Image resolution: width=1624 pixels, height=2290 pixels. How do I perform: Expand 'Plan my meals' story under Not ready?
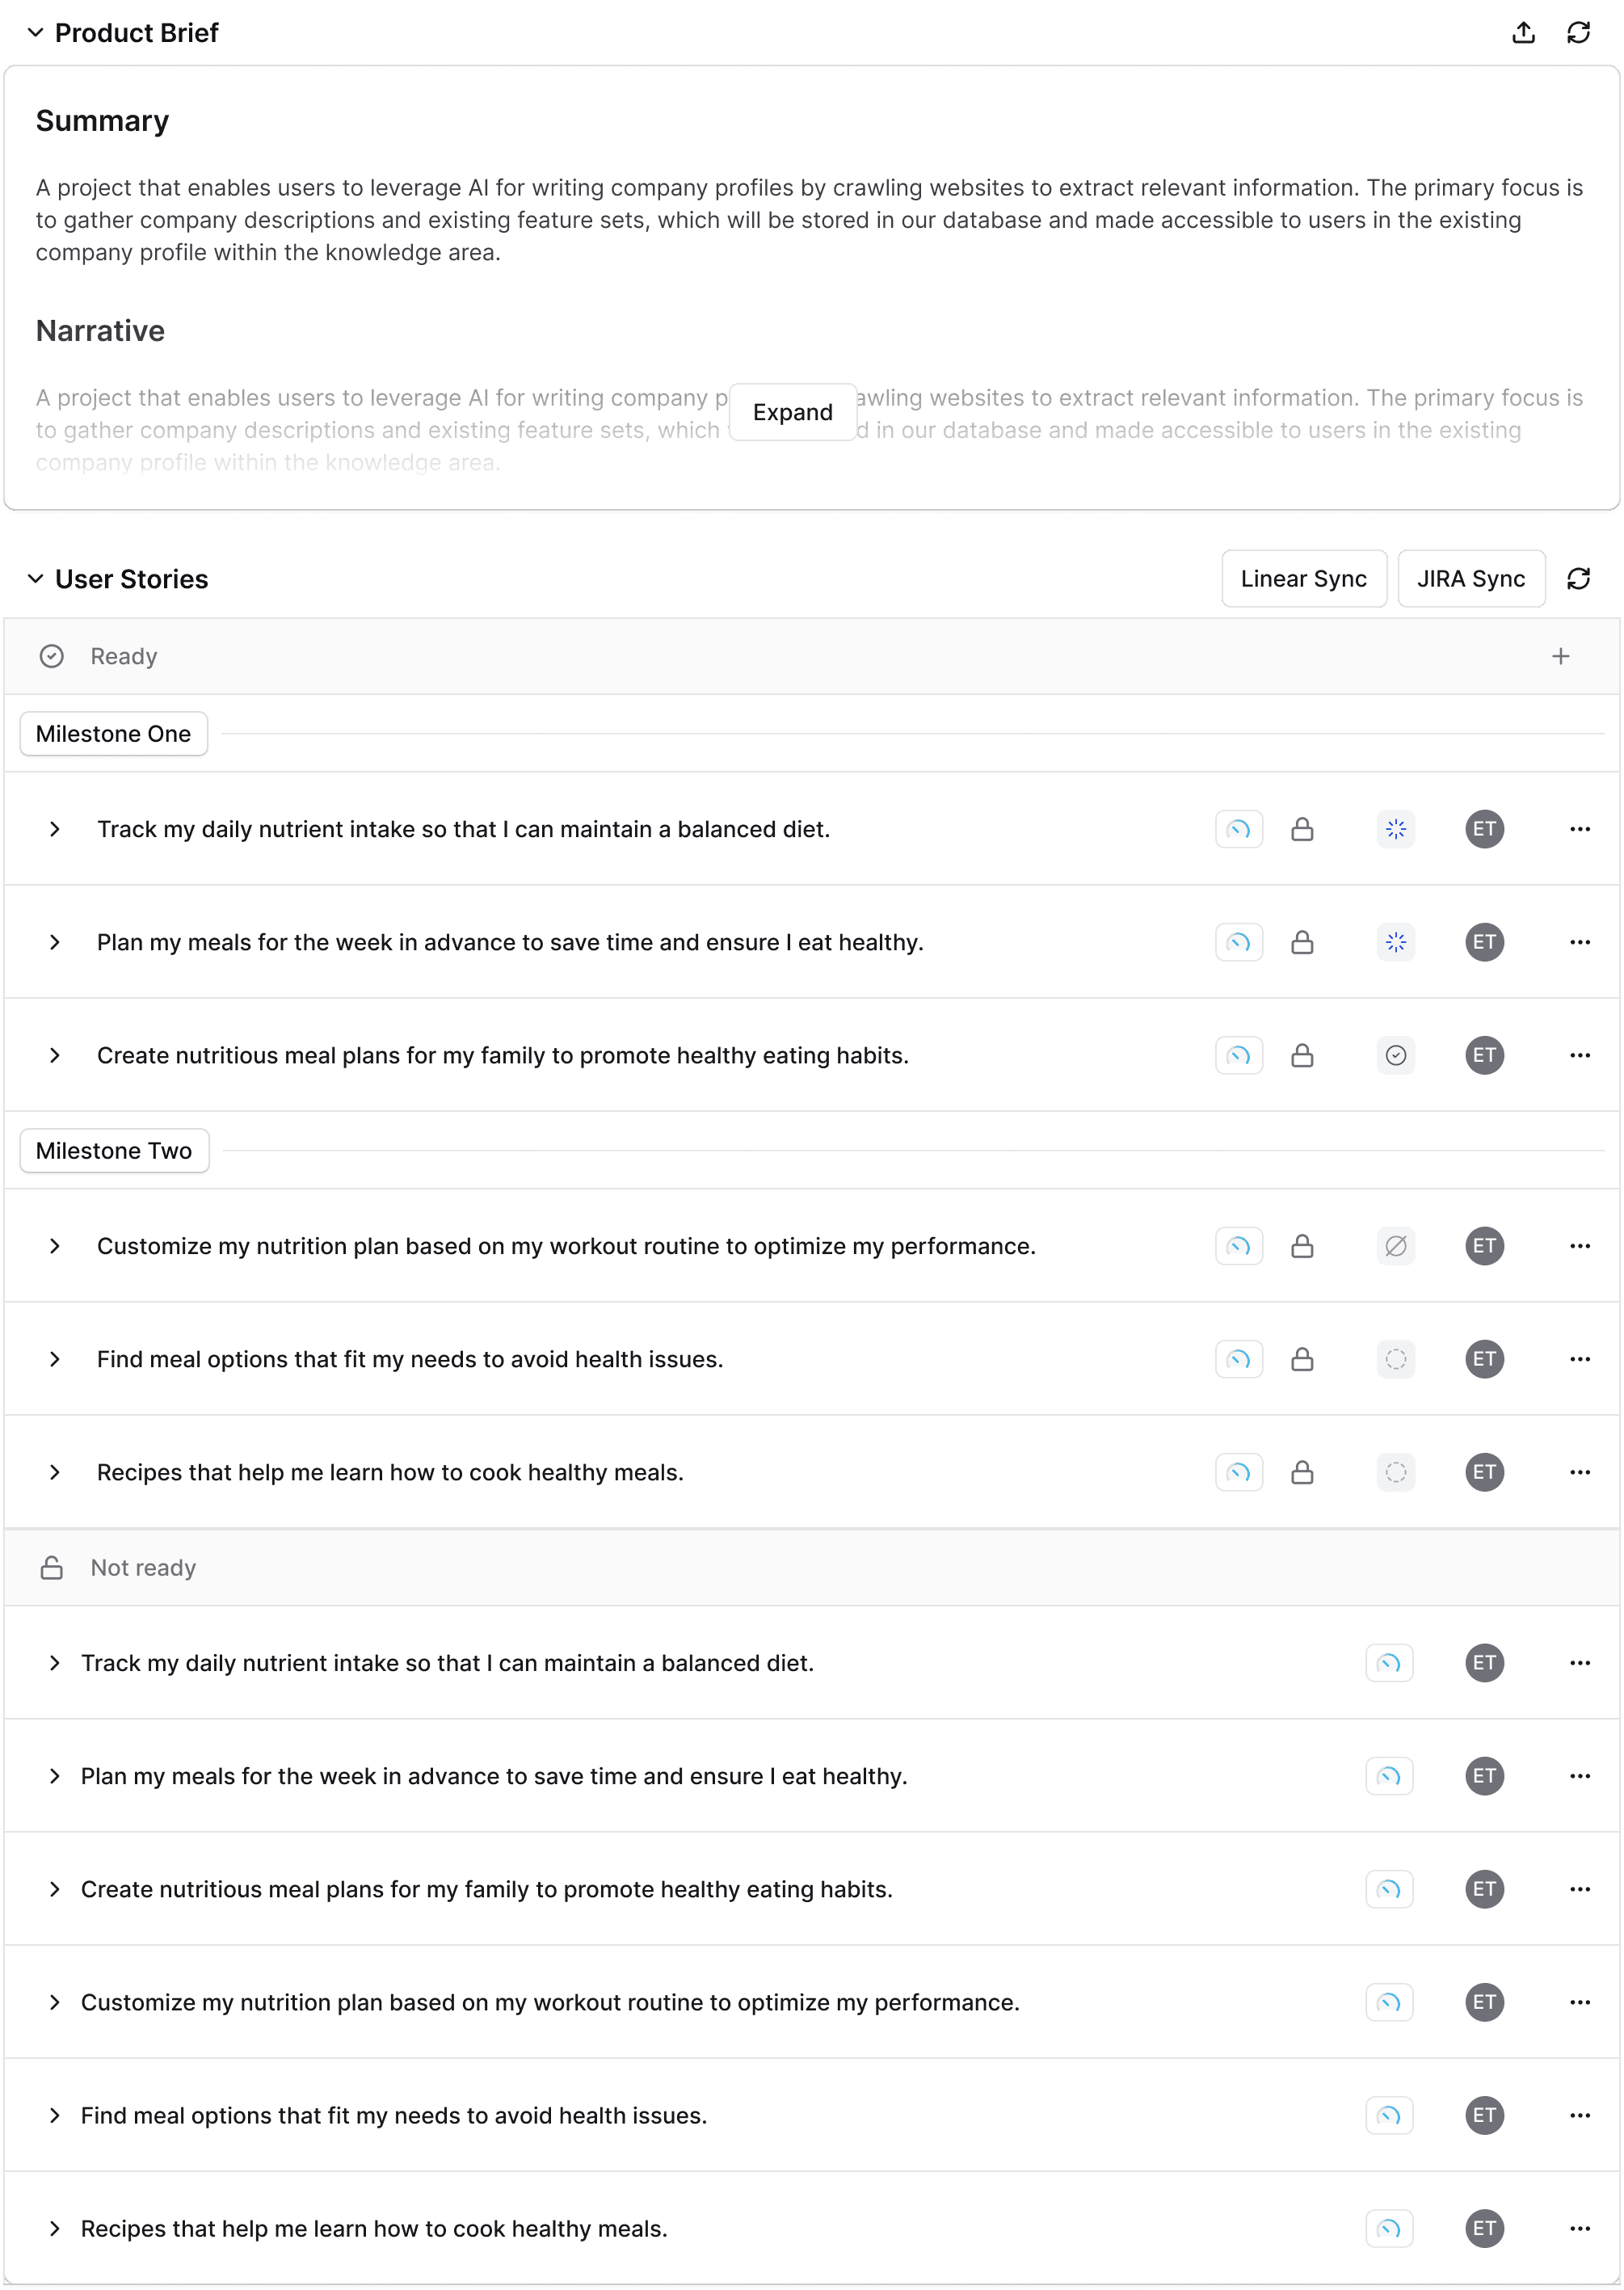tap(55, 1776)
